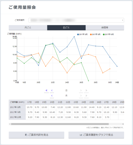Click the day last-page double right arrow

click(x=86, y=90)
